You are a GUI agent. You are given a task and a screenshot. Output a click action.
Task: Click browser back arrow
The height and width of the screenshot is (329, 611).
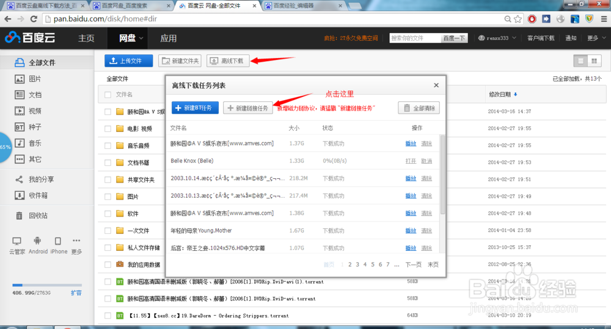pos(7,19)
